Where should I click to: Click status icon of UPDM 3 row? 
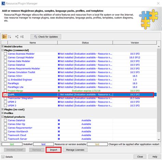click(x=59, y=106)
